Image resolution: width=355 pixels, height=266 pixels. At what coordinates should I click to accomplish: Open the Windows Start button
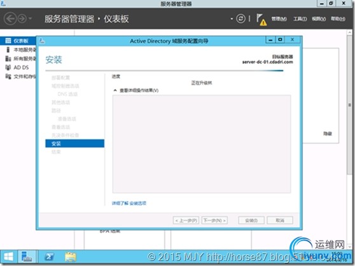9,257
